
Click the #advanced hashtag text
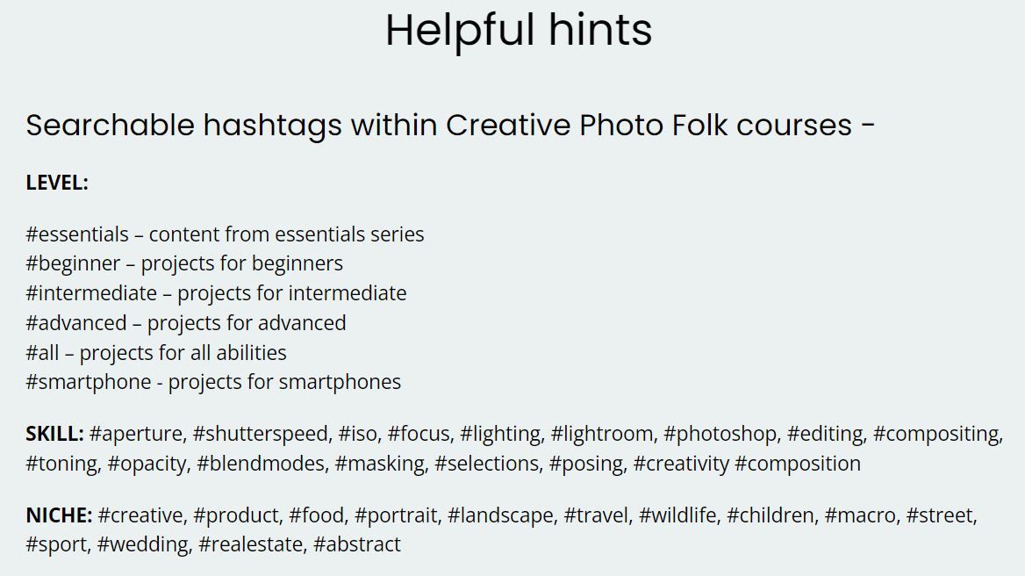(x=76, y=323)
